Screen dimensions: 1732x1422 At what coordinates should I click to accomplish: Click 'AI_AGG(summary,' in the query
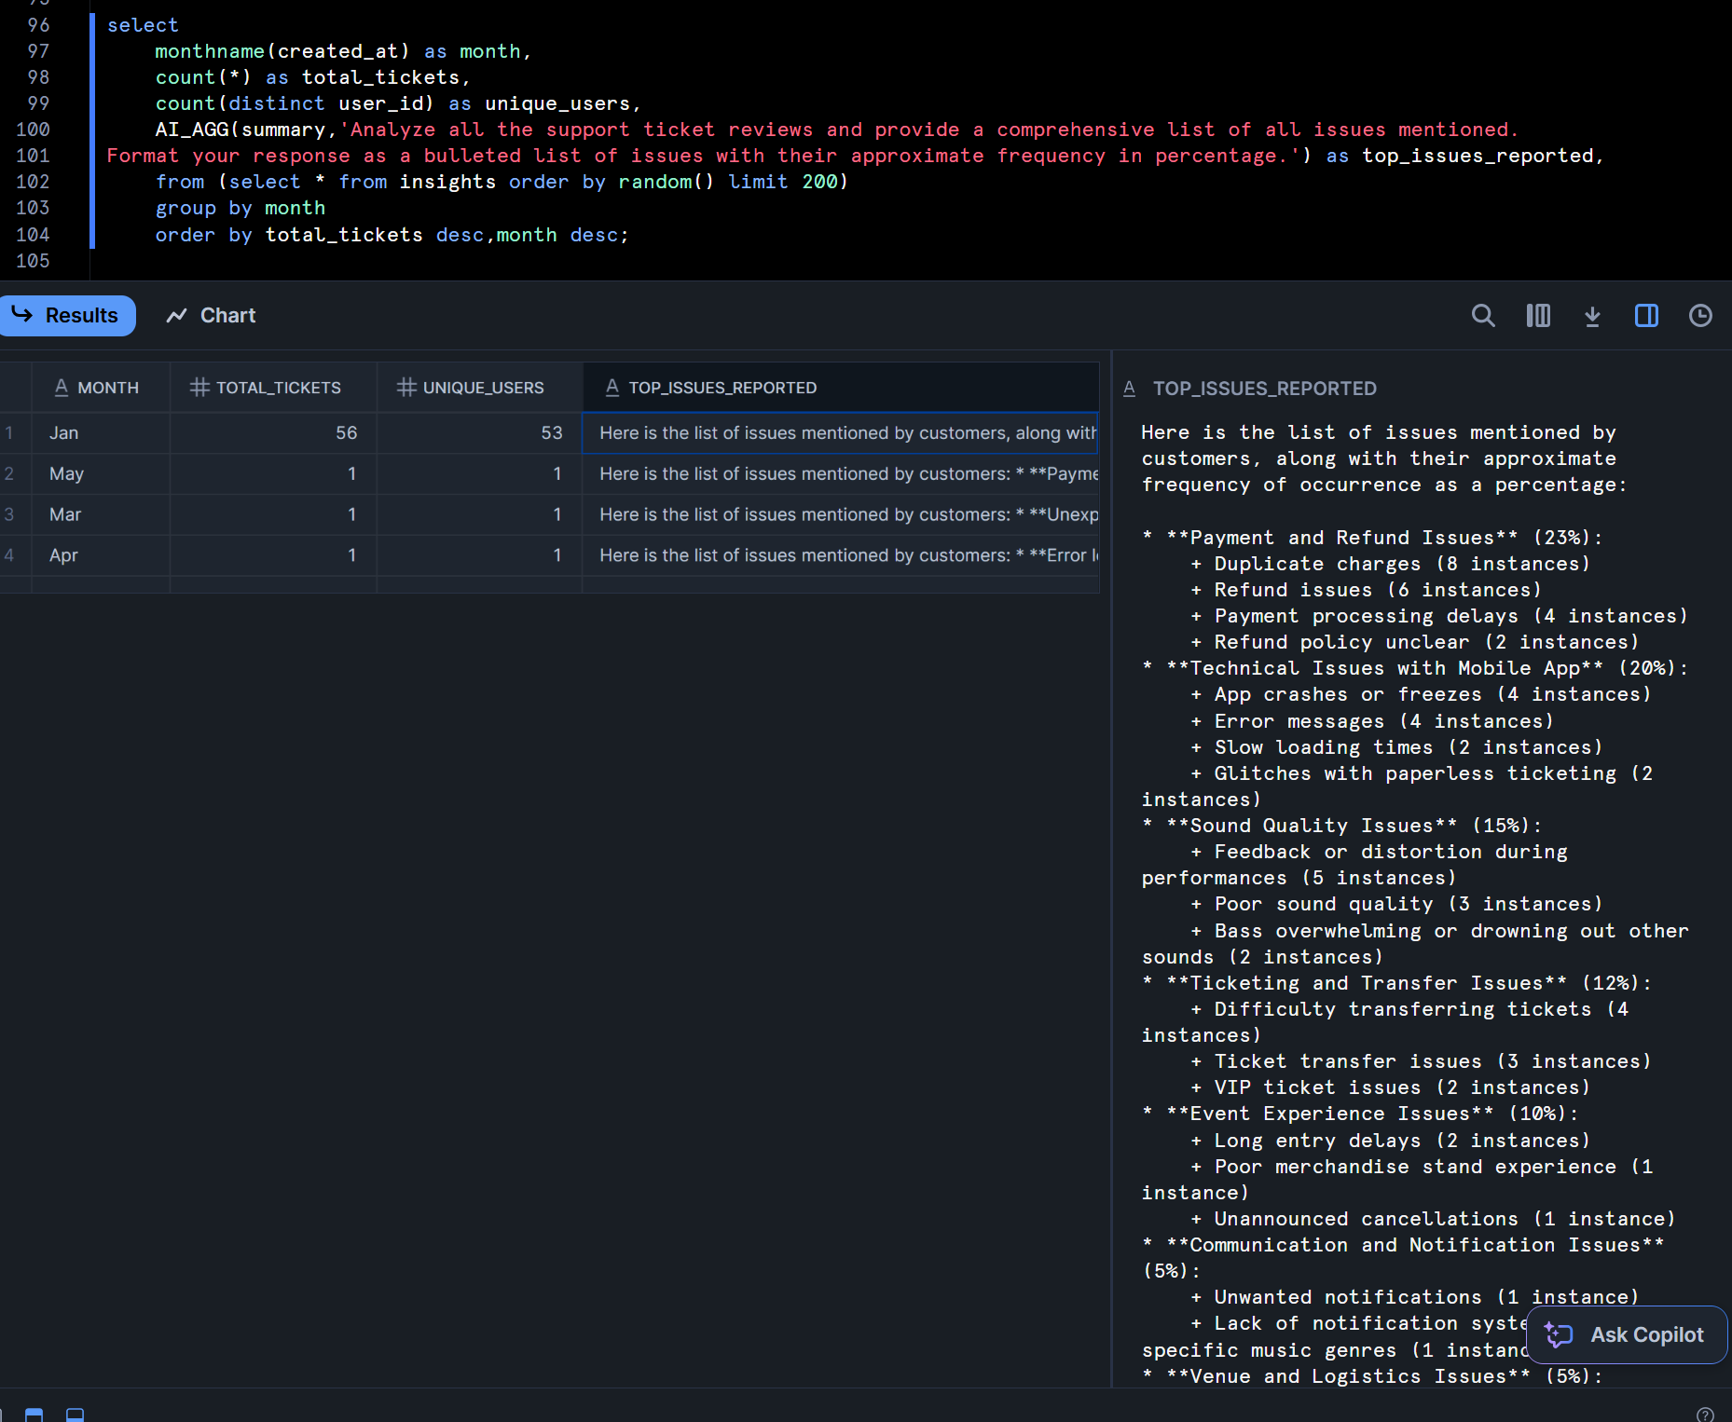coord(246,130)
